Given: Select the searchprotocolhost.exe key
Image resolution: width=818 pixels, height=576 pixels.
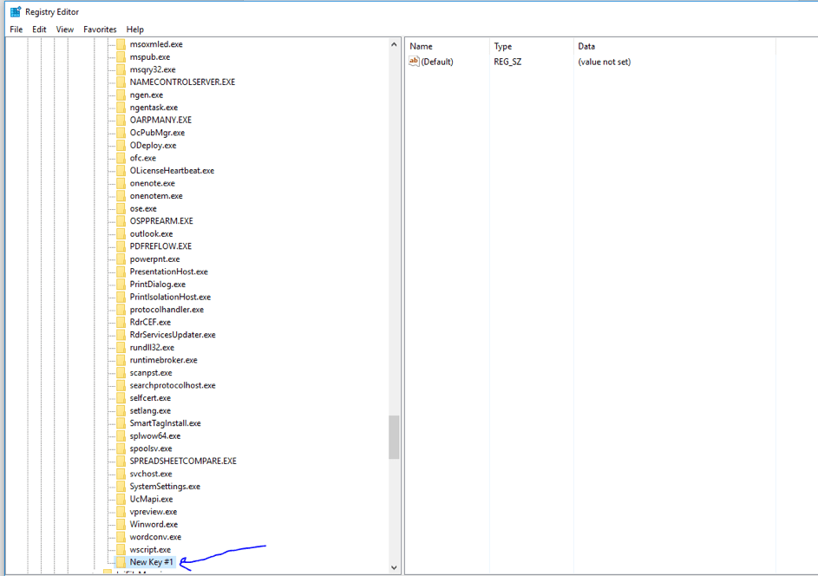Looking at the screenshot, I should point(173,385).
